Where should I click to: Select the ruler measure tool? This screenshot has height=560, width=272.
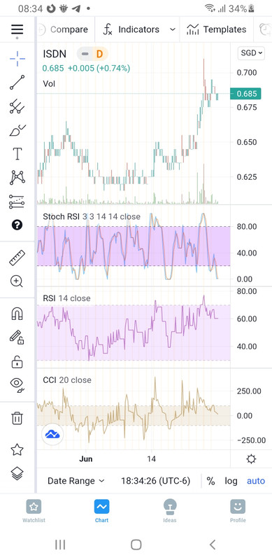17,258
